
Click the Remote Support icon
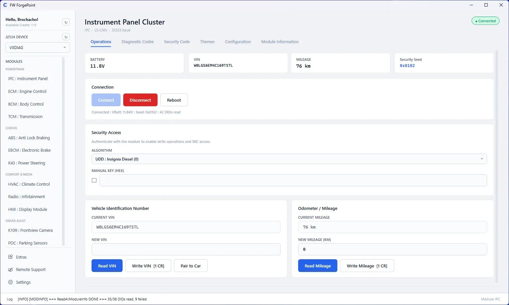(x=10, y=270)
